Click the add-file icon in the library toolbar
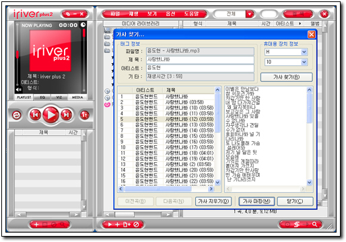The image size is (346, 242). click(x=127, y=225)
